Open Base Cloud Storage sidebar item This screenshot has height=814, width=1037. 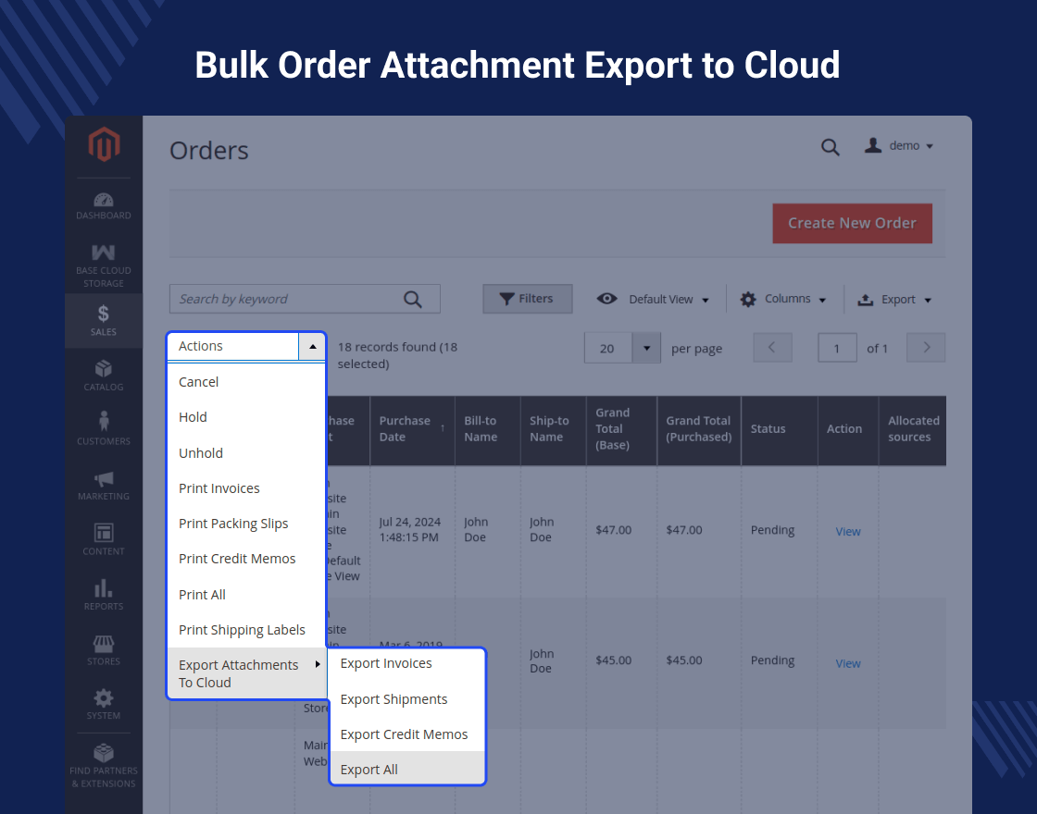tap(104, 265)
